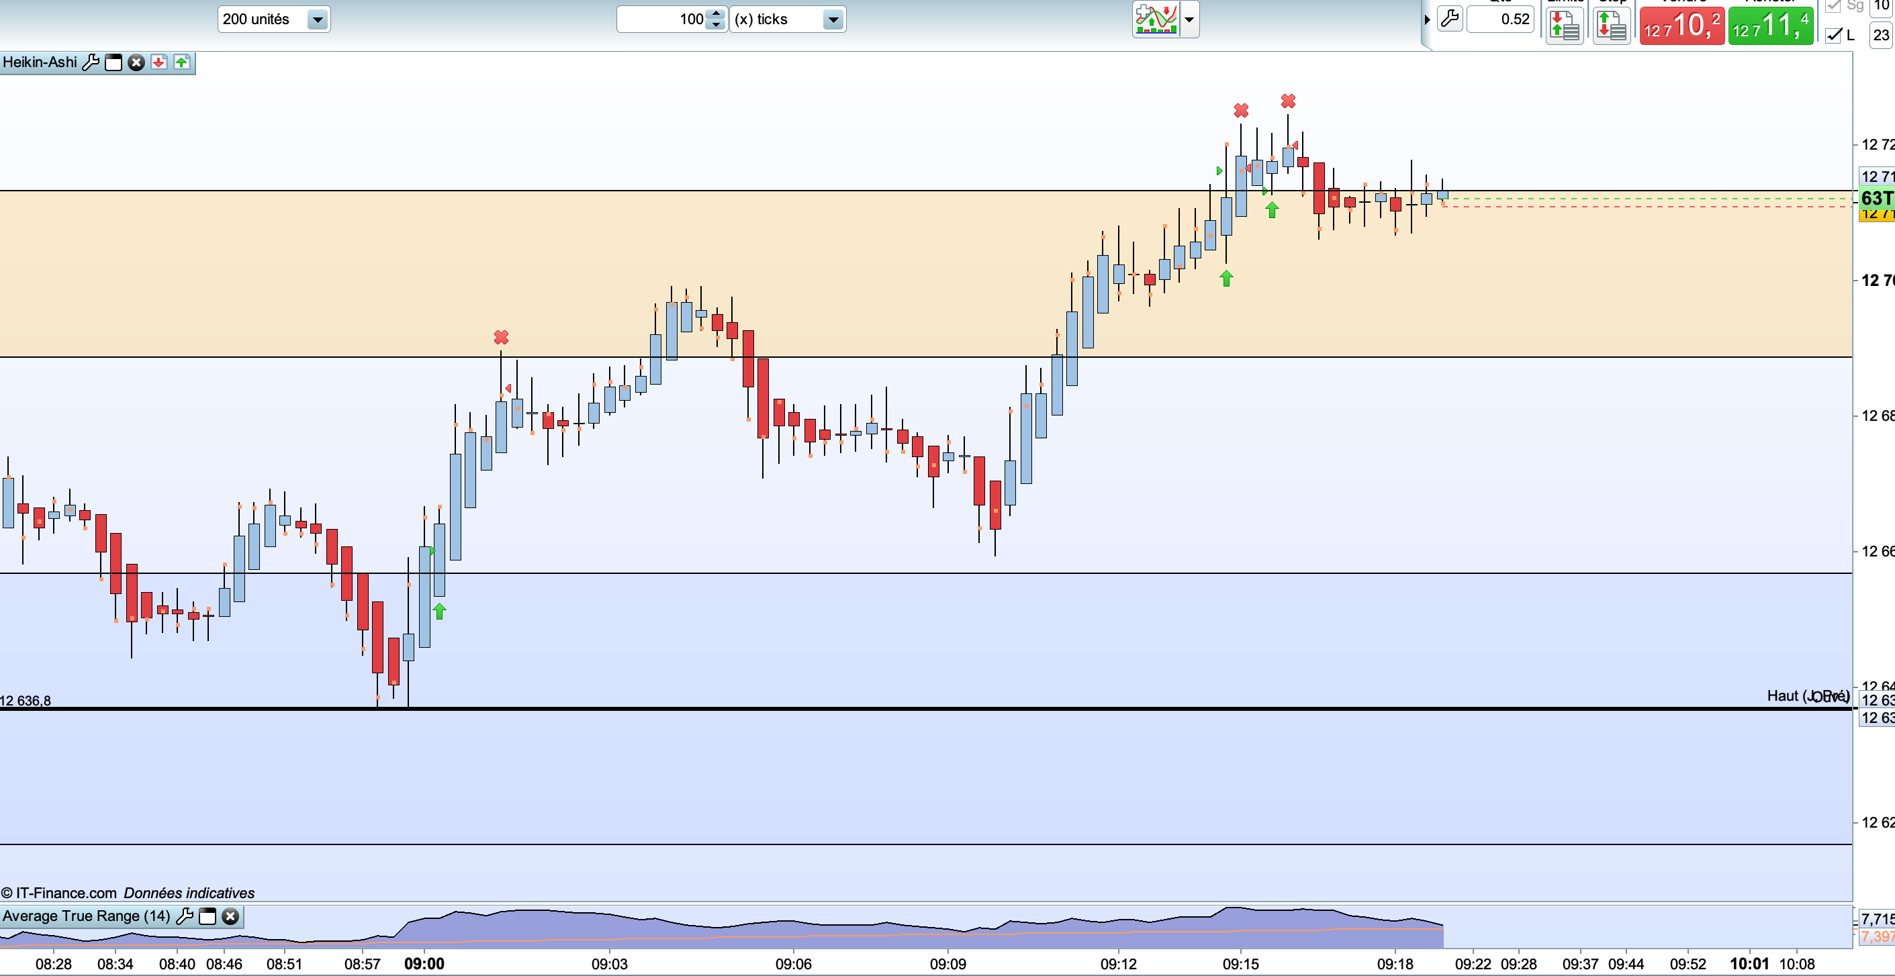1895x976 pixels.
Task: Click Heikin-Ashi window panel icon
Action: tap(113, 62)
